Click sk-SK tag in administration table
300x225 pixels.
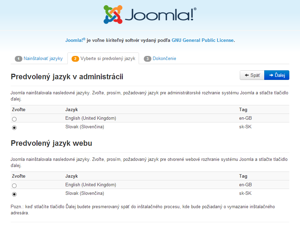pyautogui.click(x=245, y=127)
